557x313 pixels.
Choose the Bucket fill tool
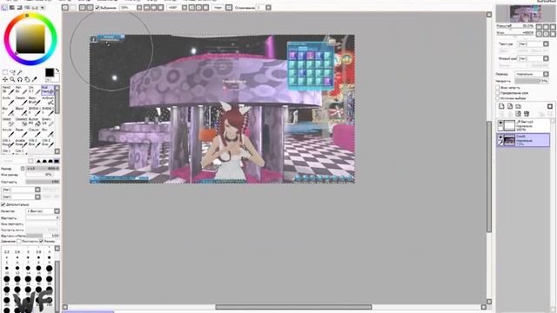coord(35,122)
